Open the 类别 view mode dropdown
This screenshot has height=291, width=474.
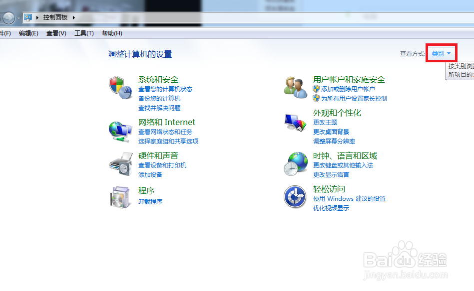tap(441, 53)
